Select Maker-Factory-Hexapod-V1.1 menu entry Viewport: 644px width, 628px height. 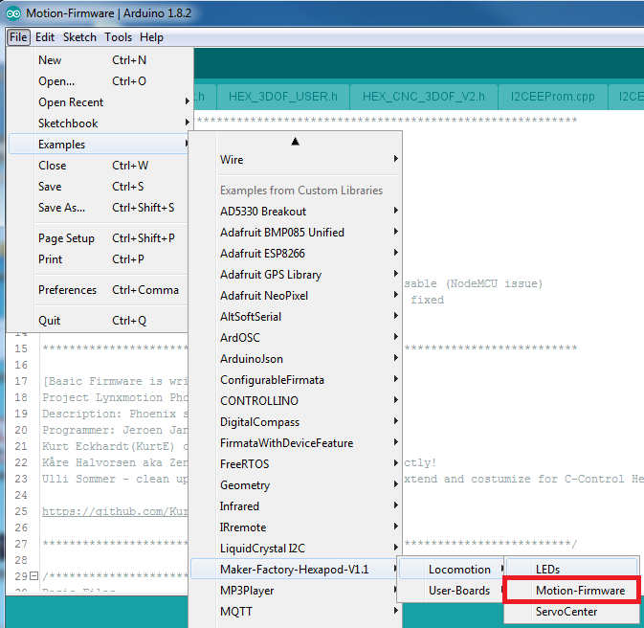pos(296,570)
